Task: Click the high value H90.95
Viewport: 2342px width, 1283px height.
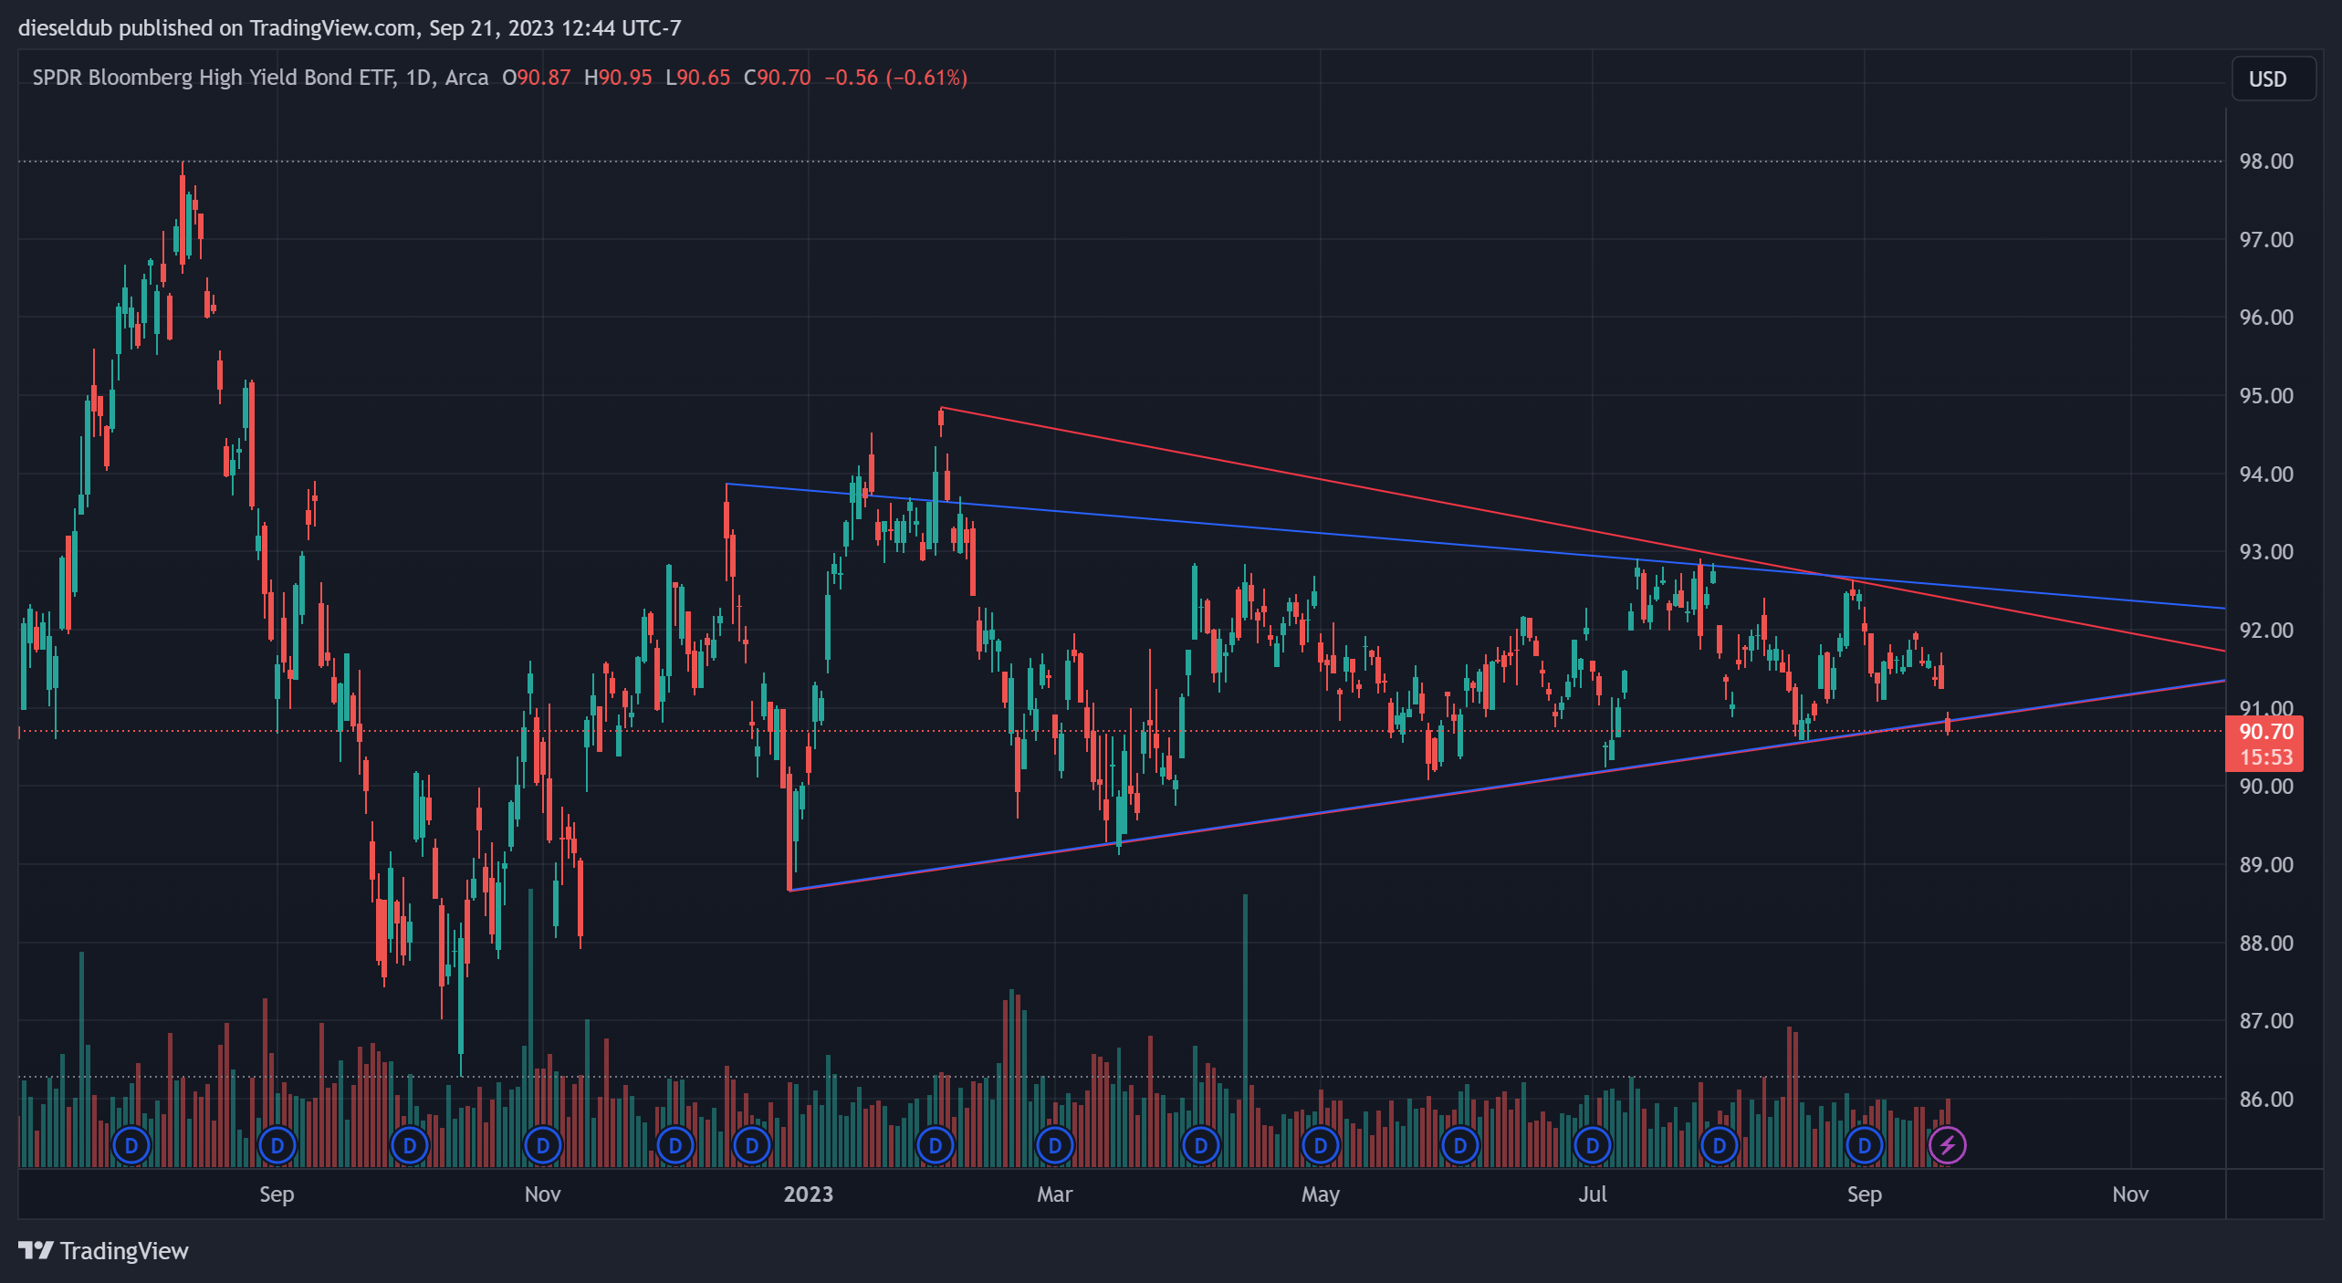Action: click(x=618, y=78)
